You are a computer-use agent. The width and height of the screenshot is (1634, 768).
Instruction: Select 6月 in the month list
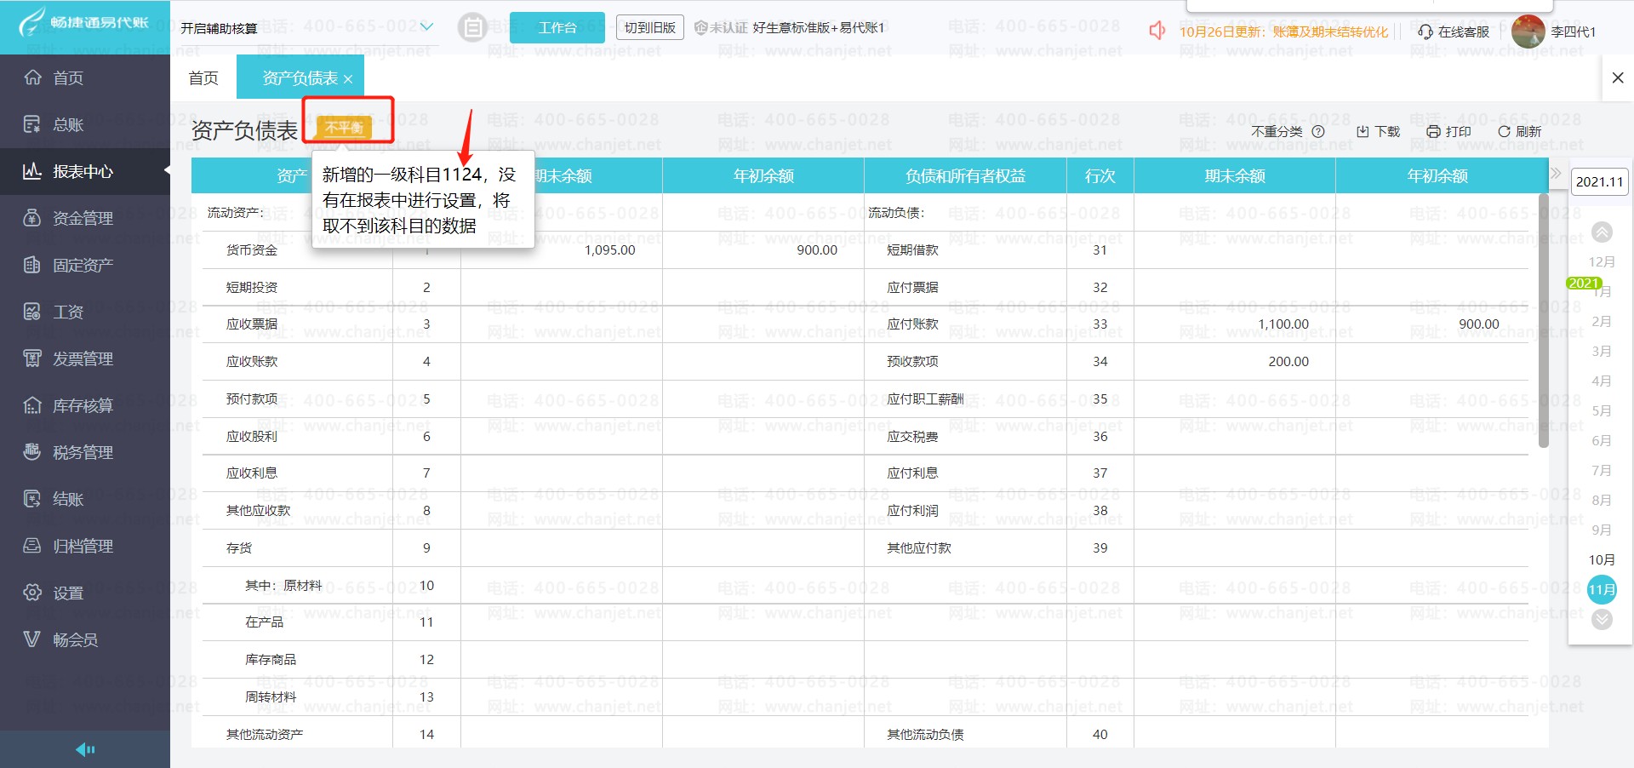[x=1602, y=441]
